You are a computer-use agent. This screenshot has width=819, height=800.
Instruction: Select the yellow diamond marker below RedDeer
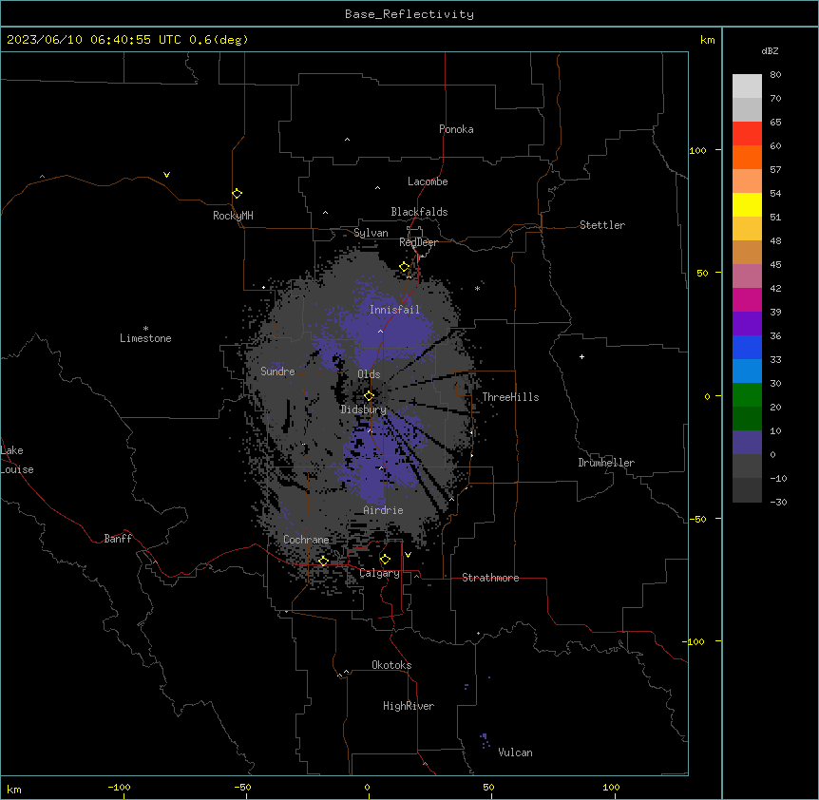(x=405, y=267)
